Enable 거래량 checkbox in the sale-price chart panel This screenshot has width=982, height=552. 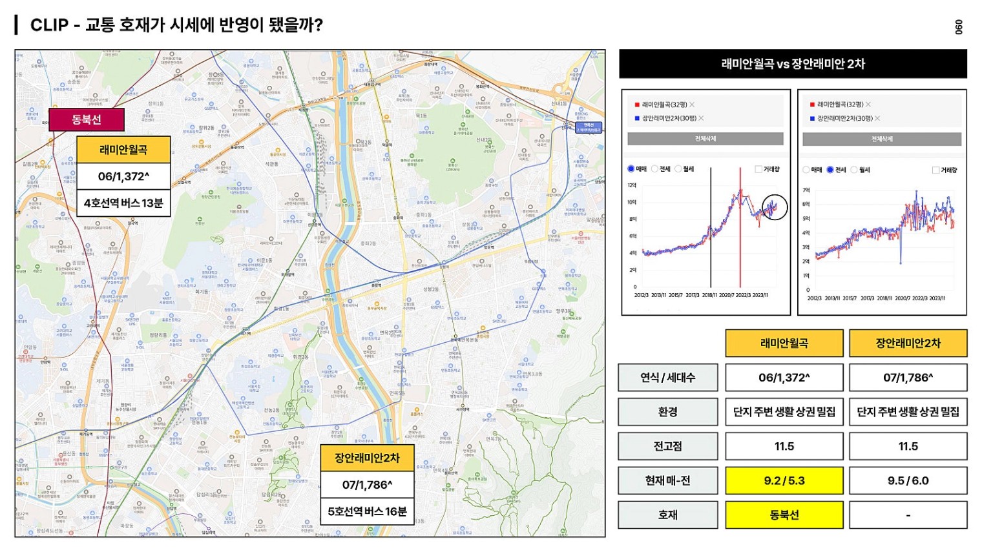758,169
